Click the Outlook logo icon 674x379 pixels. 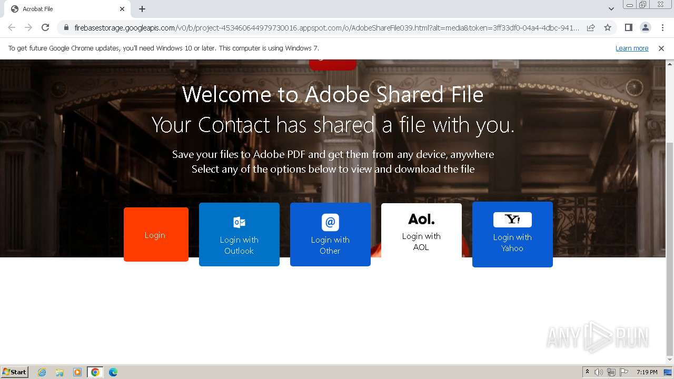coord(239,222)
